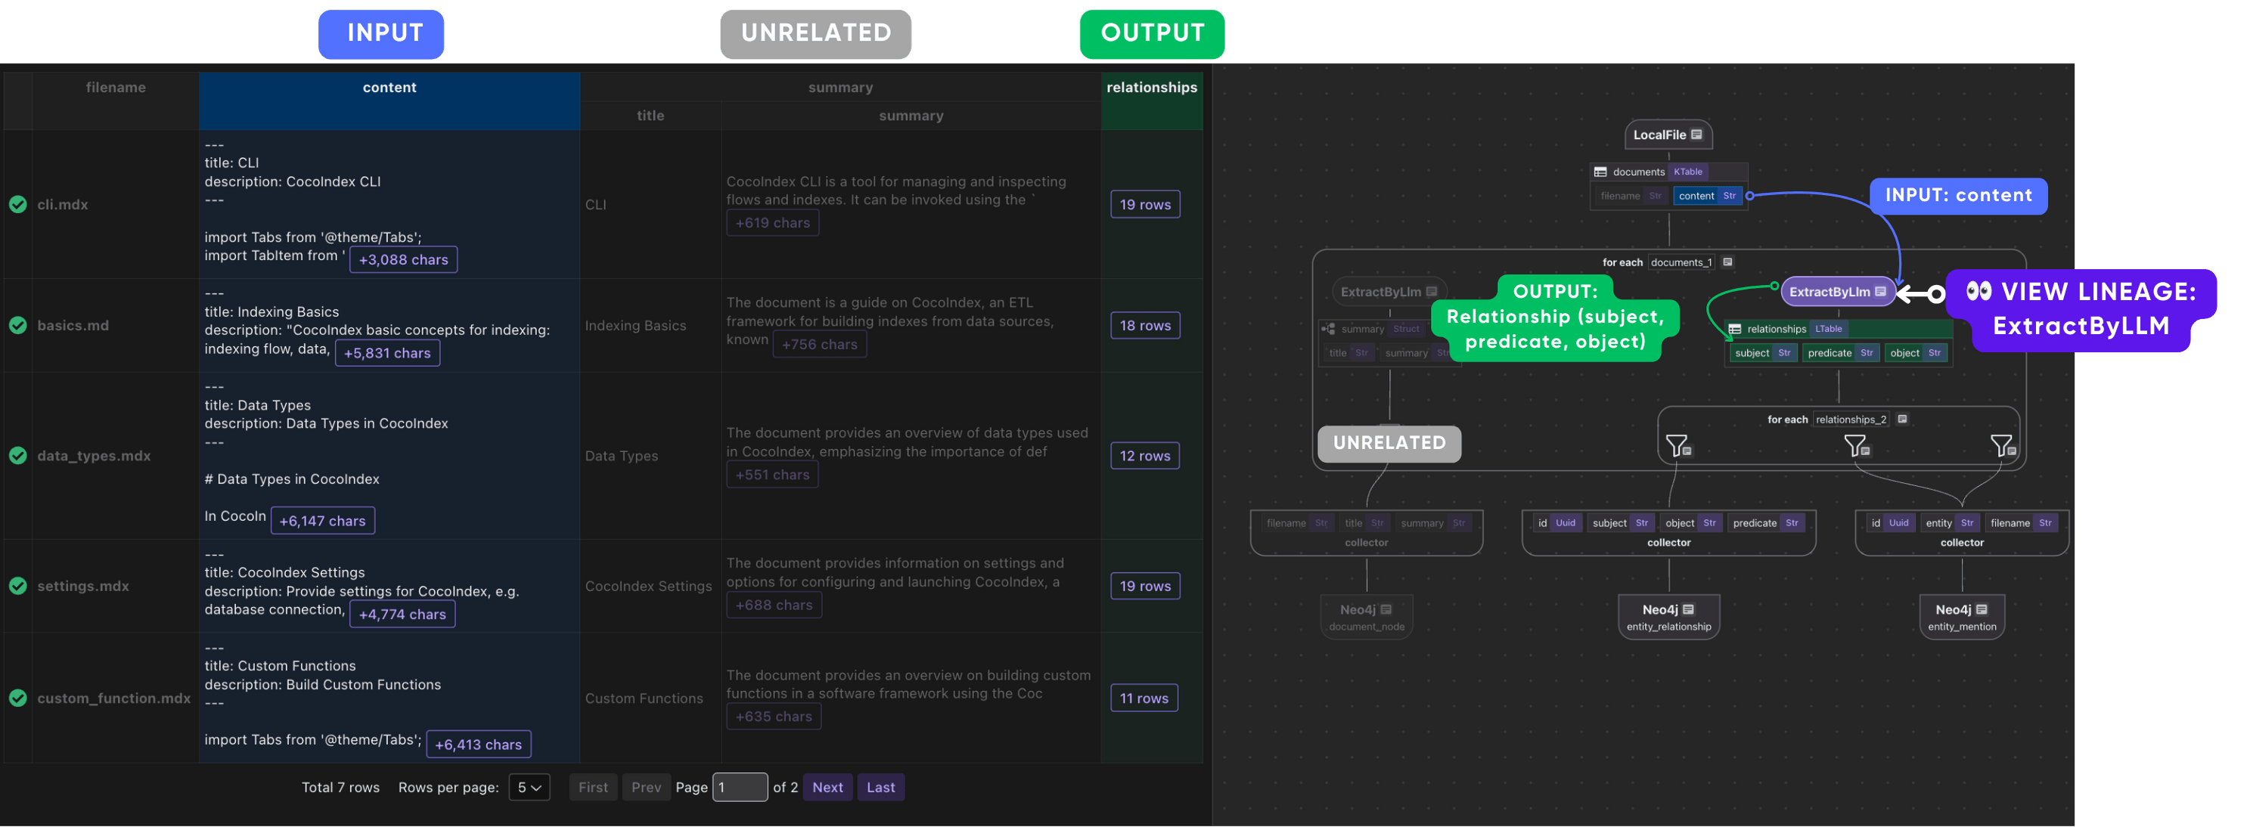Click spec icon next to documents_1
Image resolution: width=2250 pixels, height=827 pixels.
coord(1727,262)
